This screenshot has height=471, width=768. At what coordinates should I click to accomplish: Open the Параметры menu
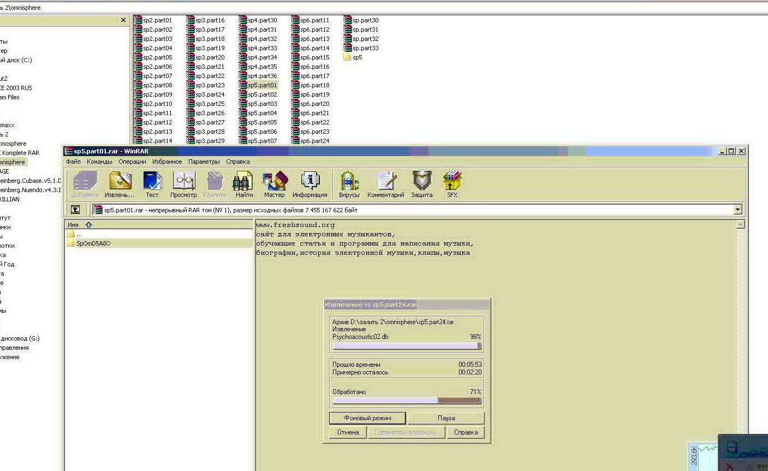point(204,162)
